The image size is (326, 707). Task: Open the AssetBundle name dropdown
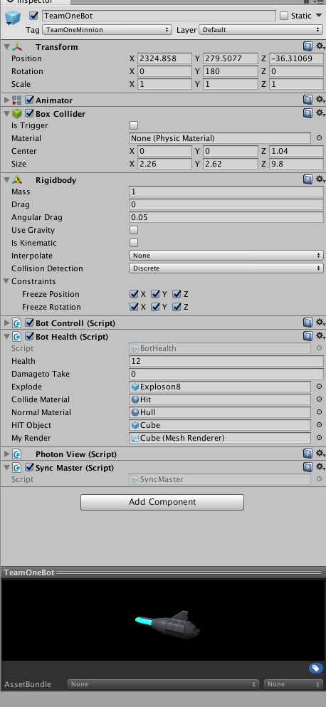coord(163,684)
